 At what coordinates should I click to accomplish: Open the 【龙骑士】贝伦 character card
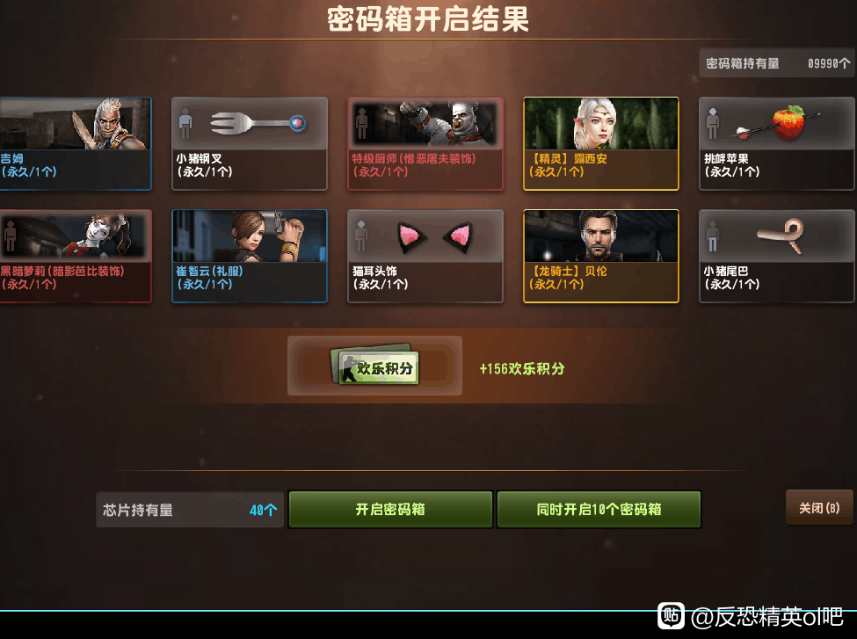point(601,257)
